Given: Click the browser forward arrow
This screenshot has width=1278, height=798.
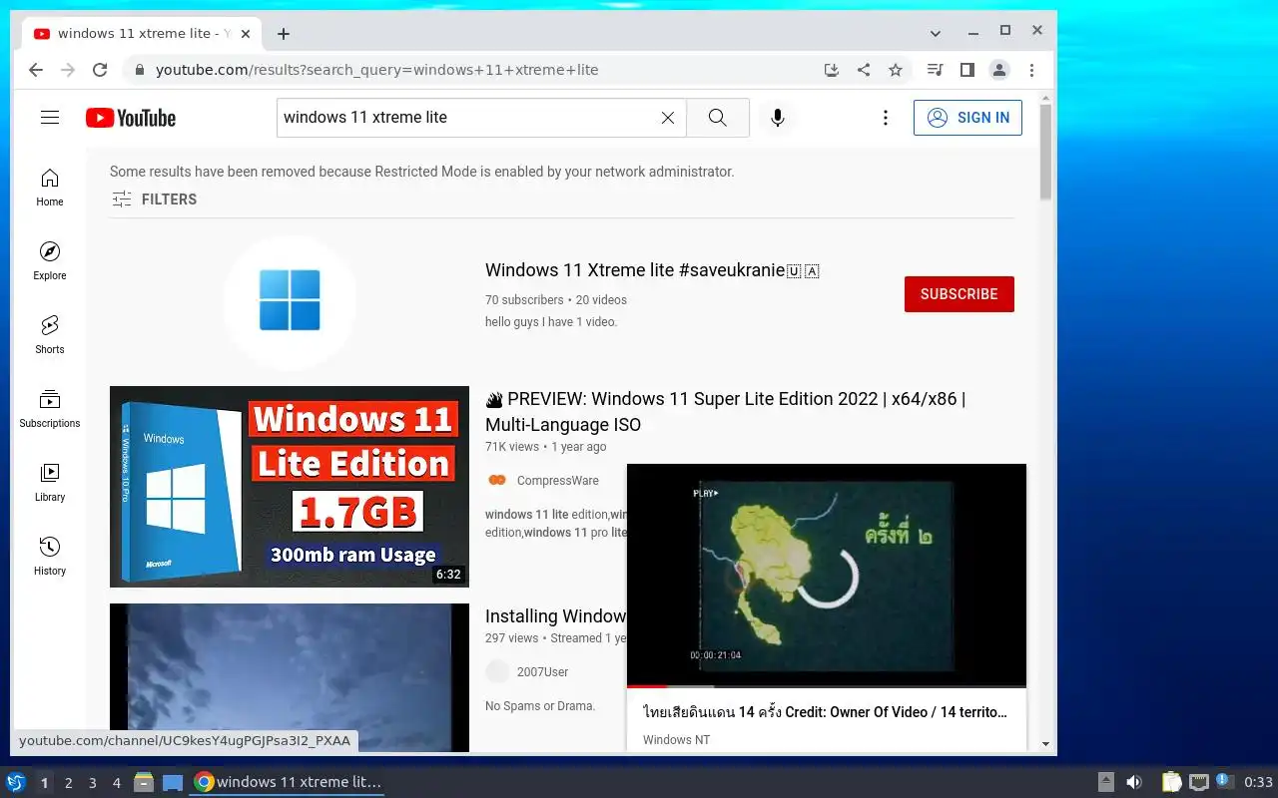Looking at the screenshot, I should click(68, 70).
